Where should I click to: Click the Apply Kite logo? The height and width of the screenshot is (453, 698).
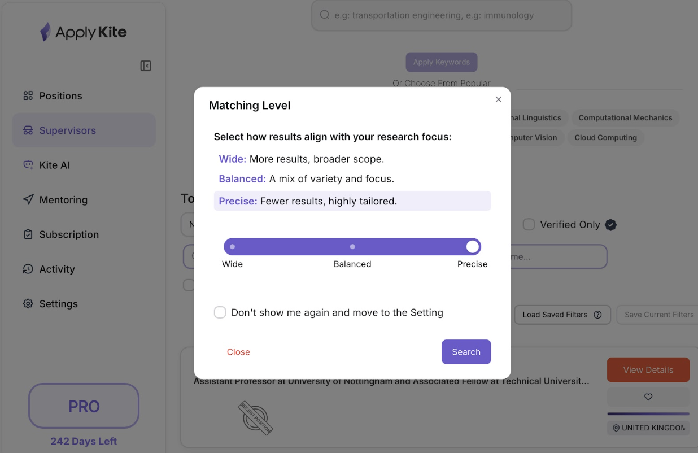coord(84,32)
